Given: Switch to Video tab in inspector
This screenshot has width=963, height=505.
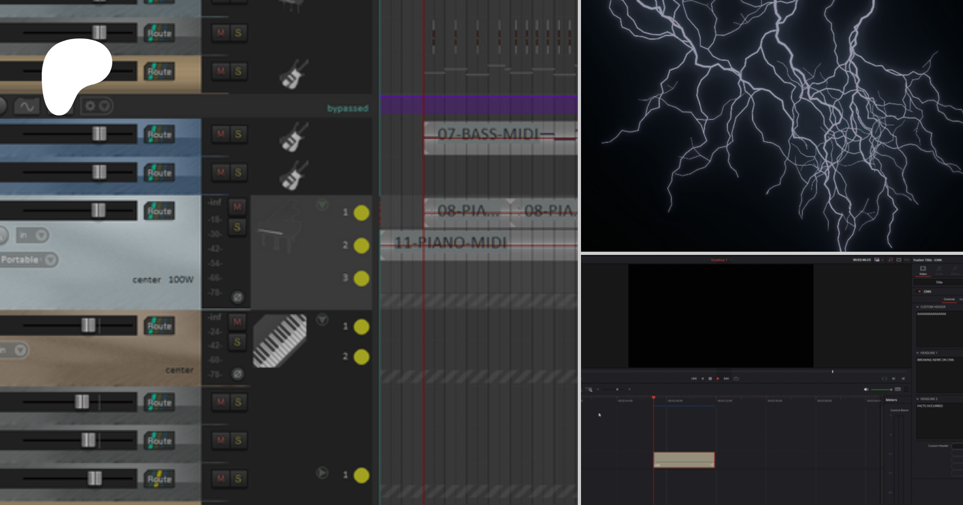Looking at the screenshot, I should pyautogui.click(x=923, y=270).
